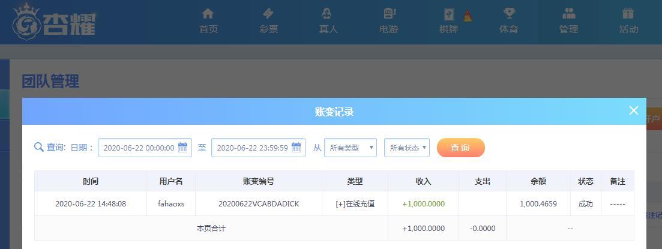The width and height of the screenshot is (662, 249).
Task: Select green income +1,000.0000 in fahaoxs row
Action: click(x=424, y=204)
